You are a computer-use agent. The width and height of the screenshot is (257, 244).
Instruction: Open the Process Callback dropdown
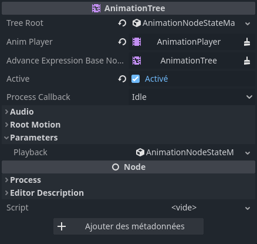[x=192, y=97]
